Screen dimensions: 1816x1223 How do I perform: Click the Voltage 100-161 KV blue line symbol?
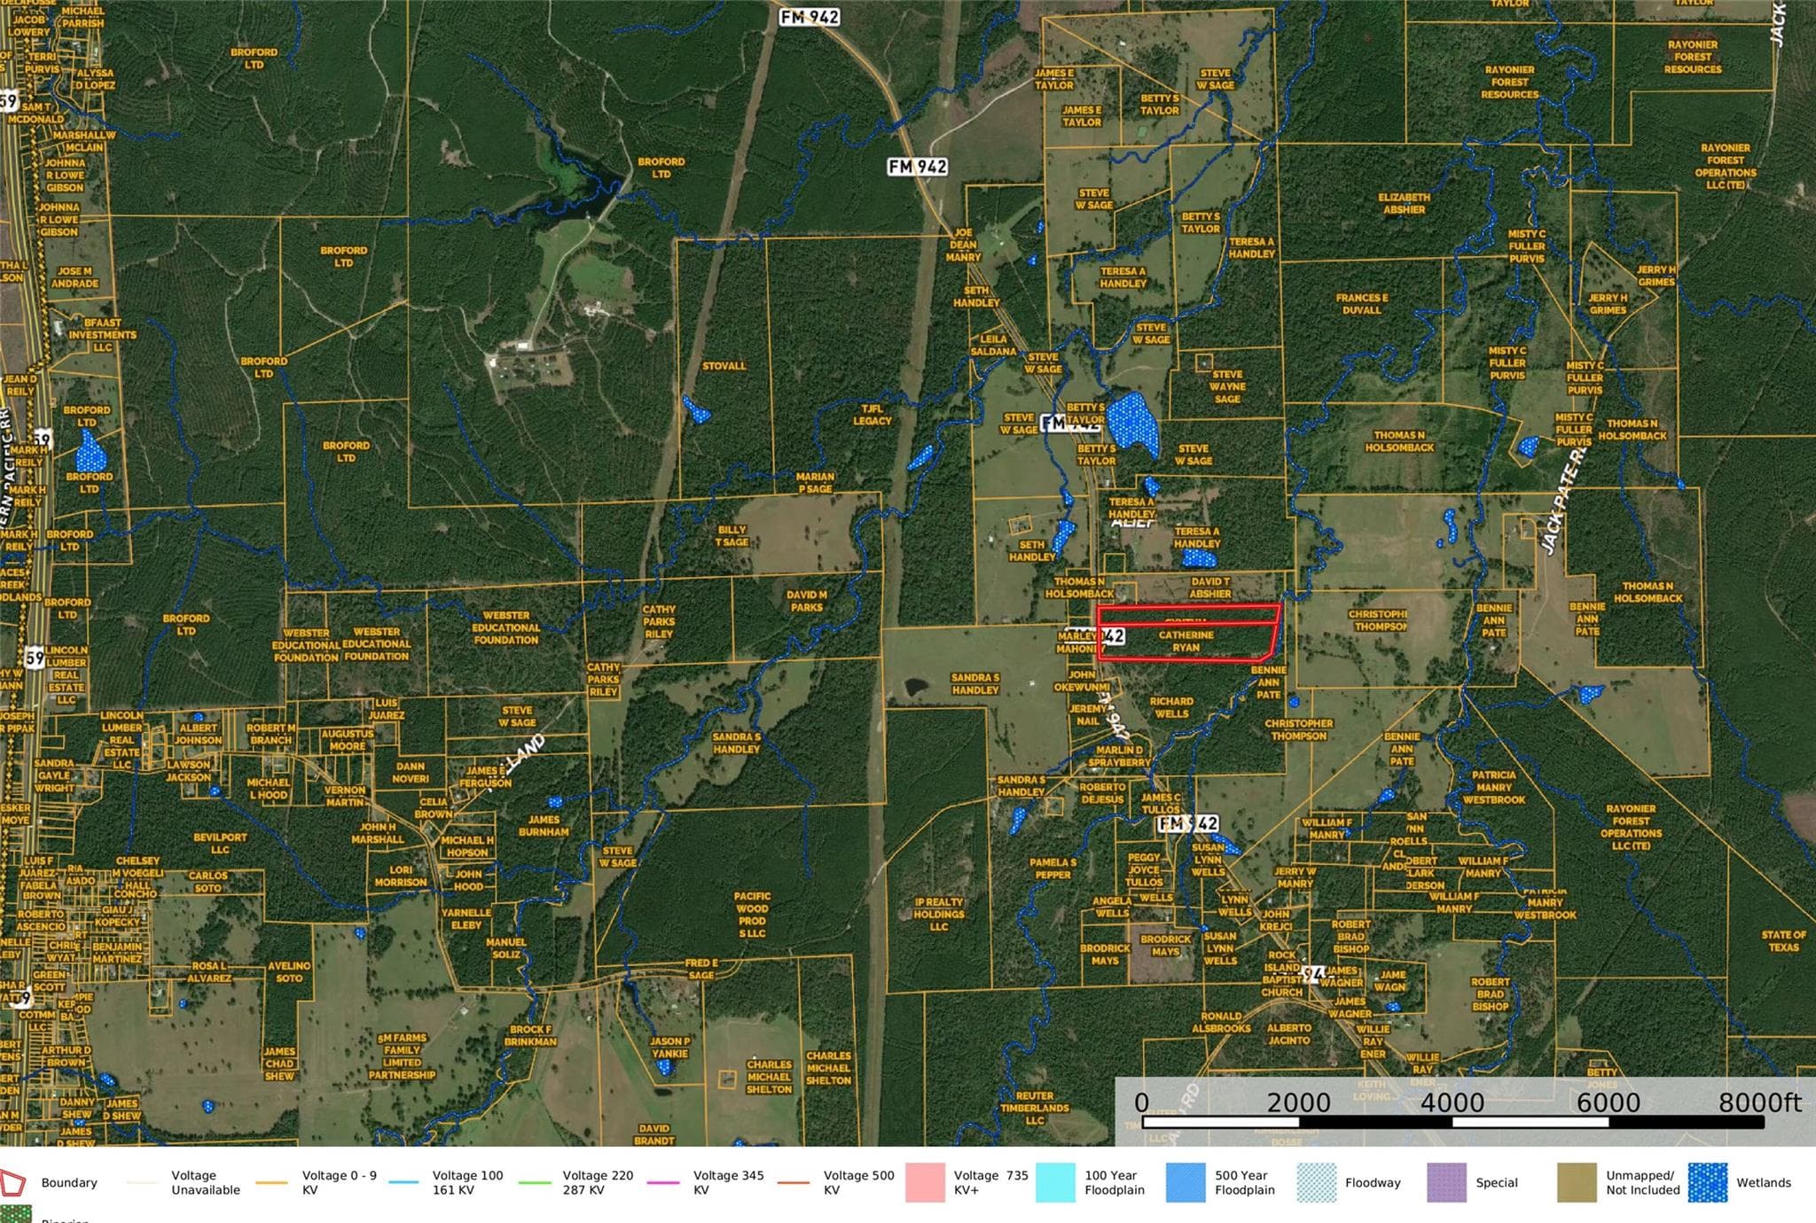point(403,1182)
